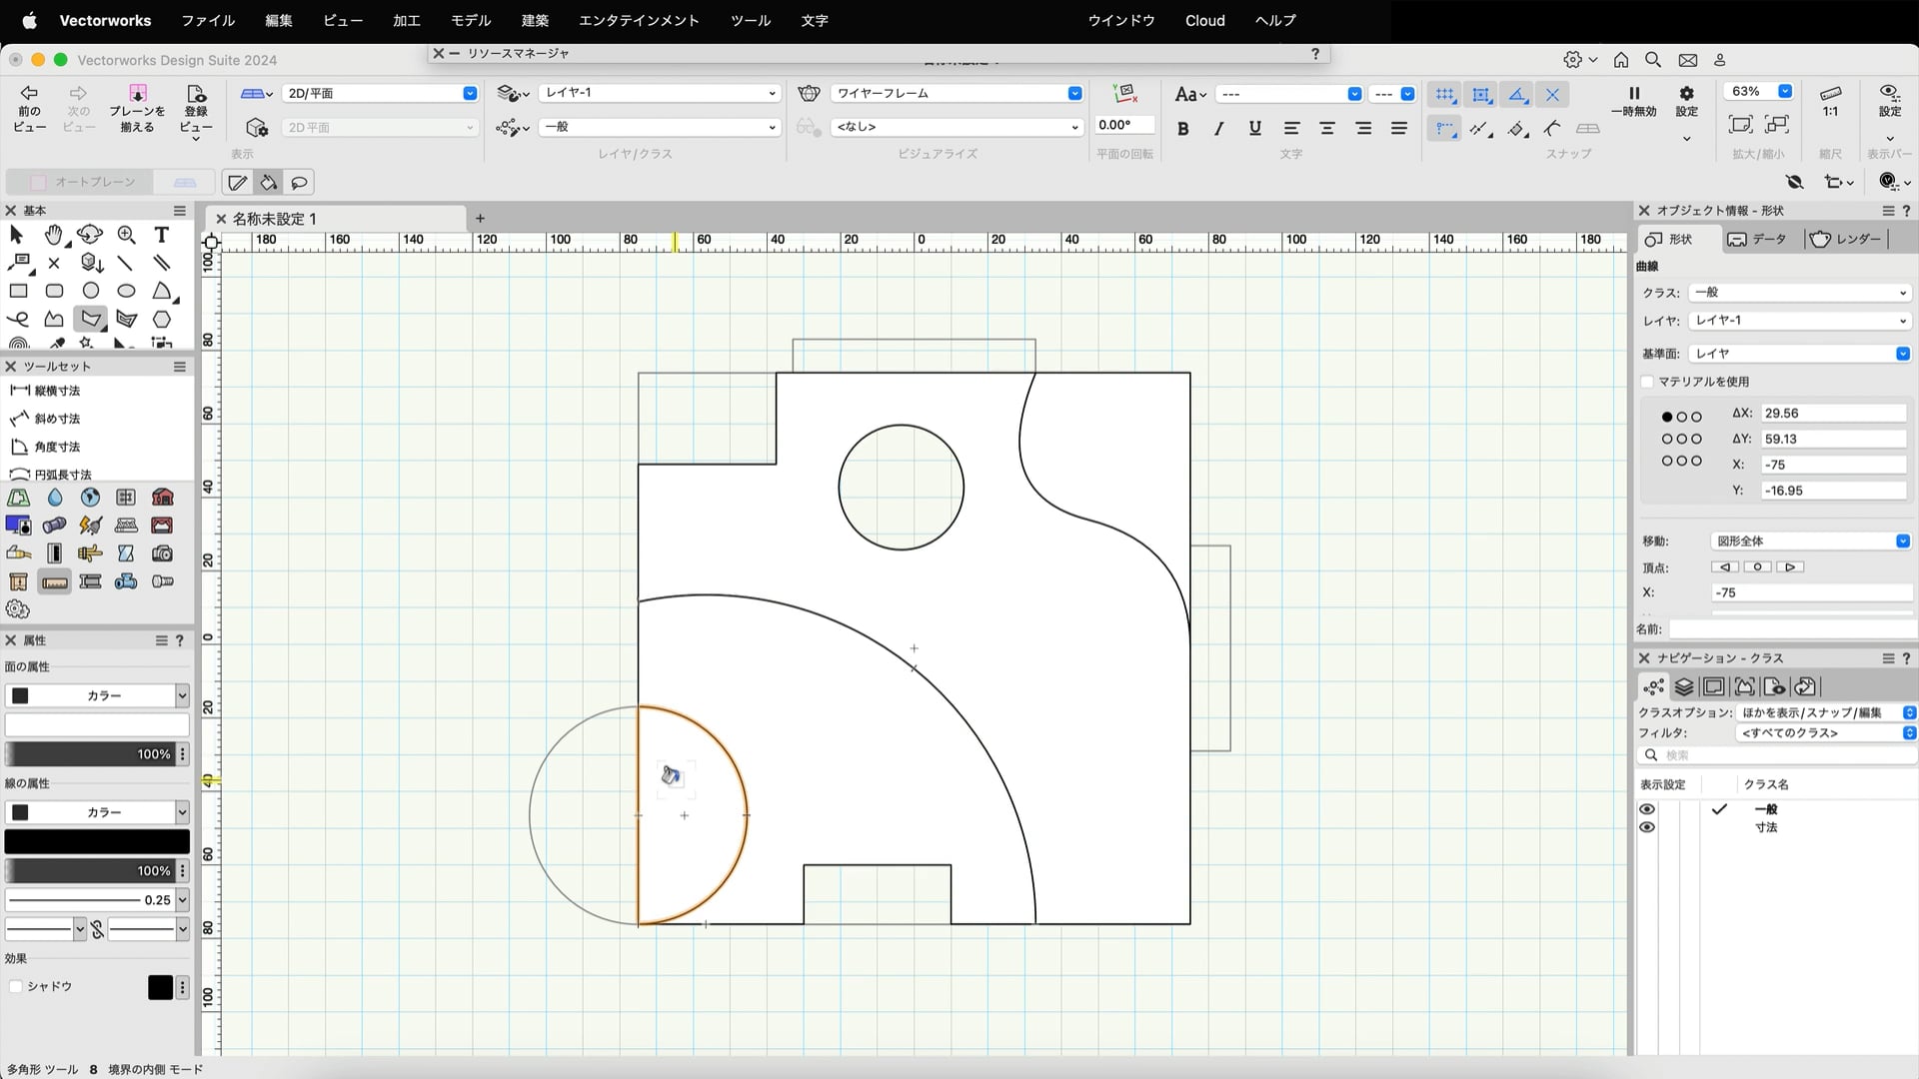Viewport: 1919px width, 1079px height.
Task: Select the Line tool
Action: click(x=126, y=263)
